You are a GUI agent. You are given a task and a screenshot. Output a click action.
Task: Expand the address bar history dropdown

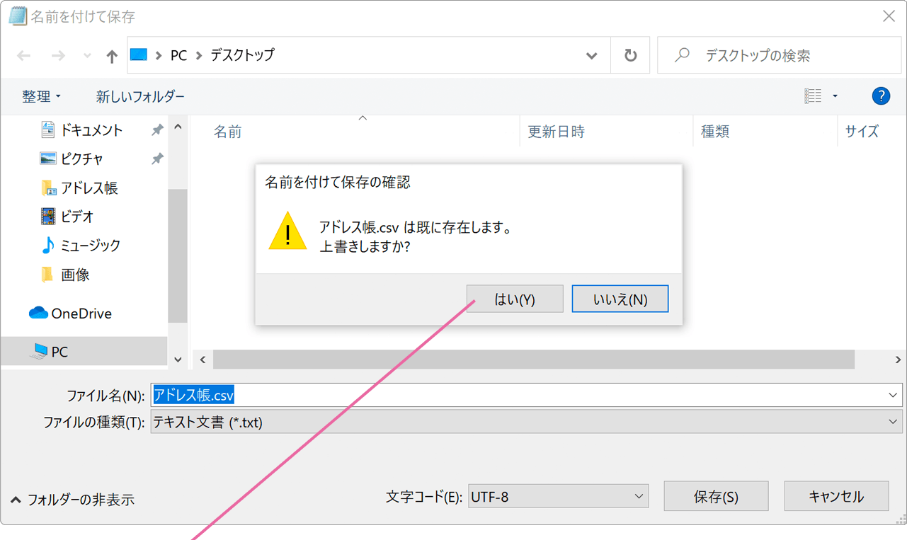[592, 56]
